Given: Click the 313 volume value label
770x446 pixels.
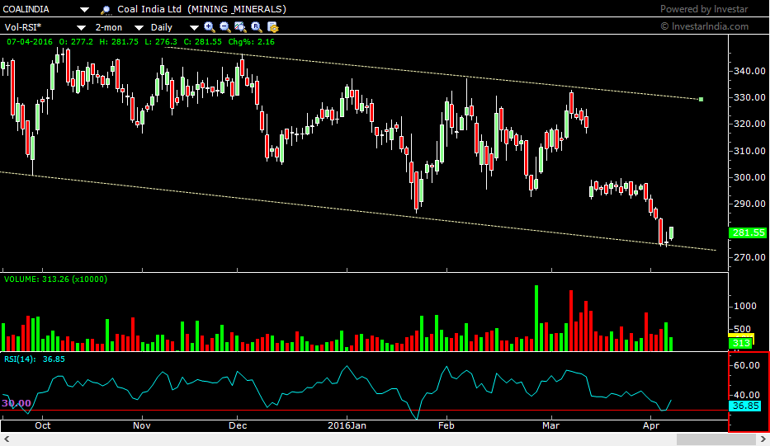Looking at the screenshot, I should pos(741,343).
